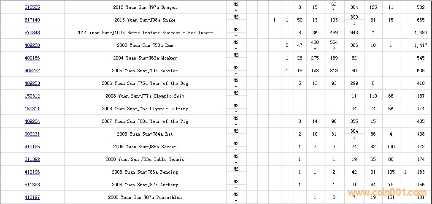Open the 409220 coin link
Image resolution: width=432 pixels, height=204 pixels.
click(32, 46)
